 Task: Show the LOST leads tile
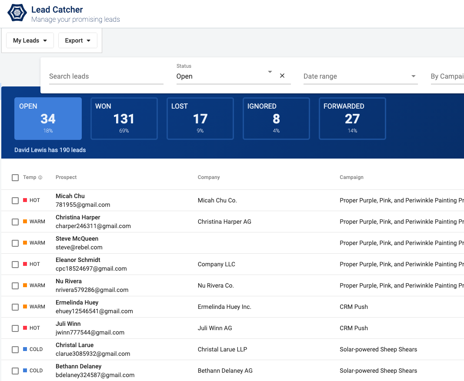[x=200, y=119]
